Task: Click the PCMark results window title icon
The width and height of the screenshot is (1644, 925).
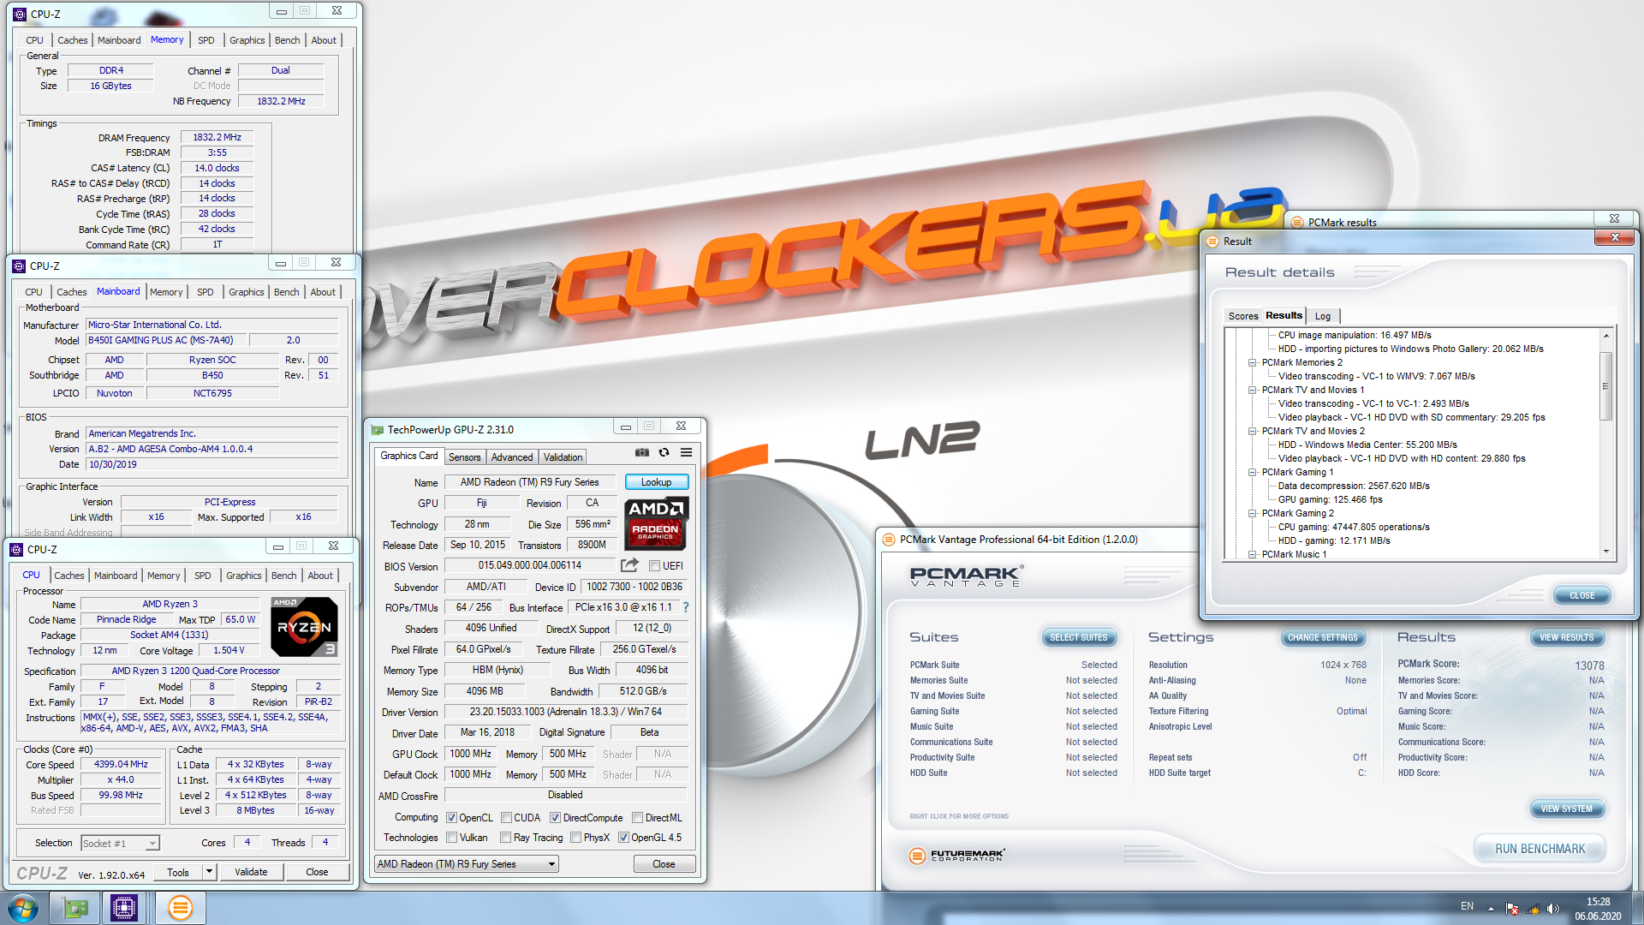Action: [x=1297, y=223]
